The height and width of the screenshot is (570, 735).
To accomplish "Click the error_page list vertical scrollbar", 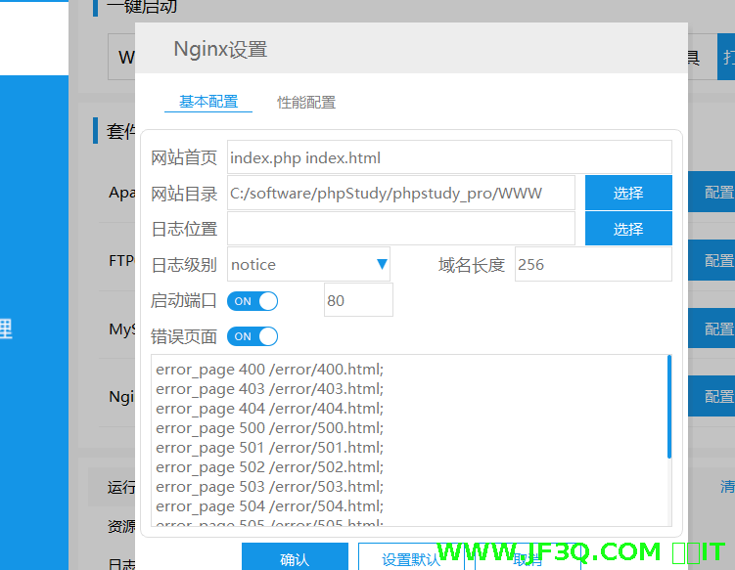I will coord(669,407).
